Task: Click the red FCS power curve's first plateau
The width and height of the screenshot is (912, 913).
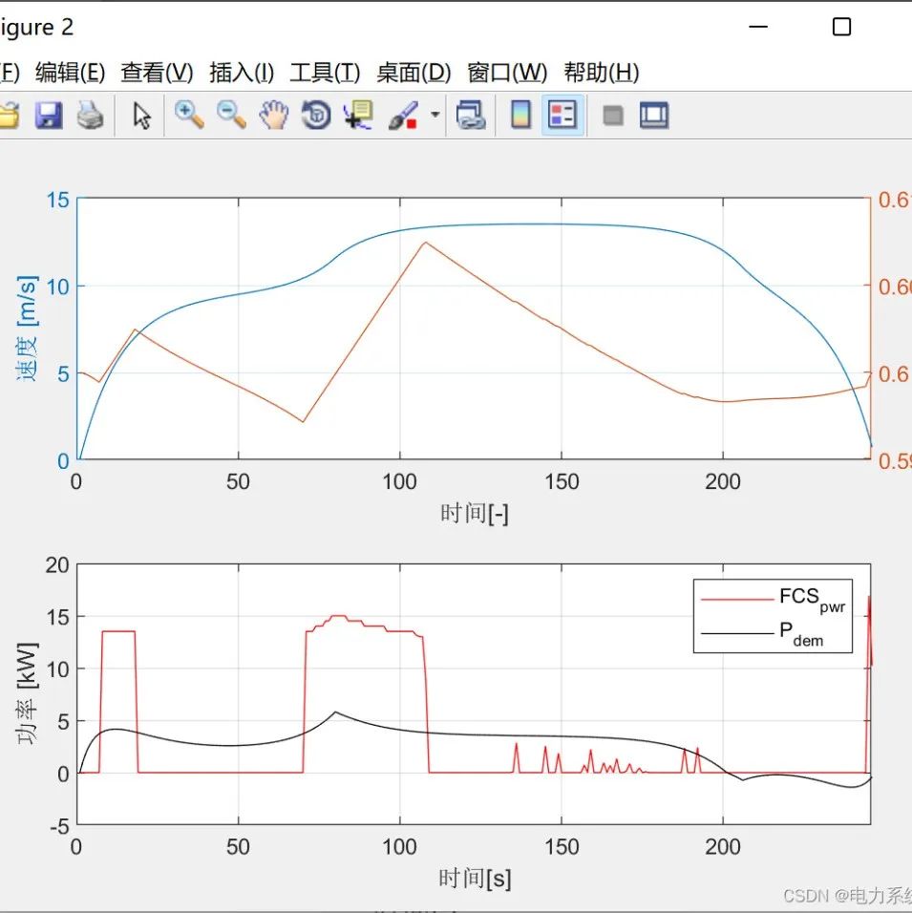Action: point(118,631)
